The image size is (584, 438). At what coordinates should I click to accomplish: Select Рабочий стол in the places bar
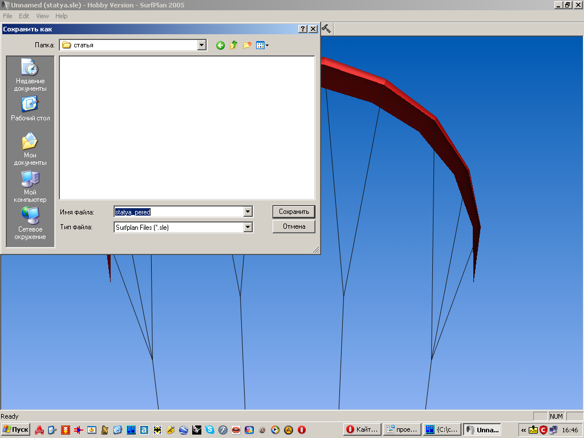pos(30,109)
